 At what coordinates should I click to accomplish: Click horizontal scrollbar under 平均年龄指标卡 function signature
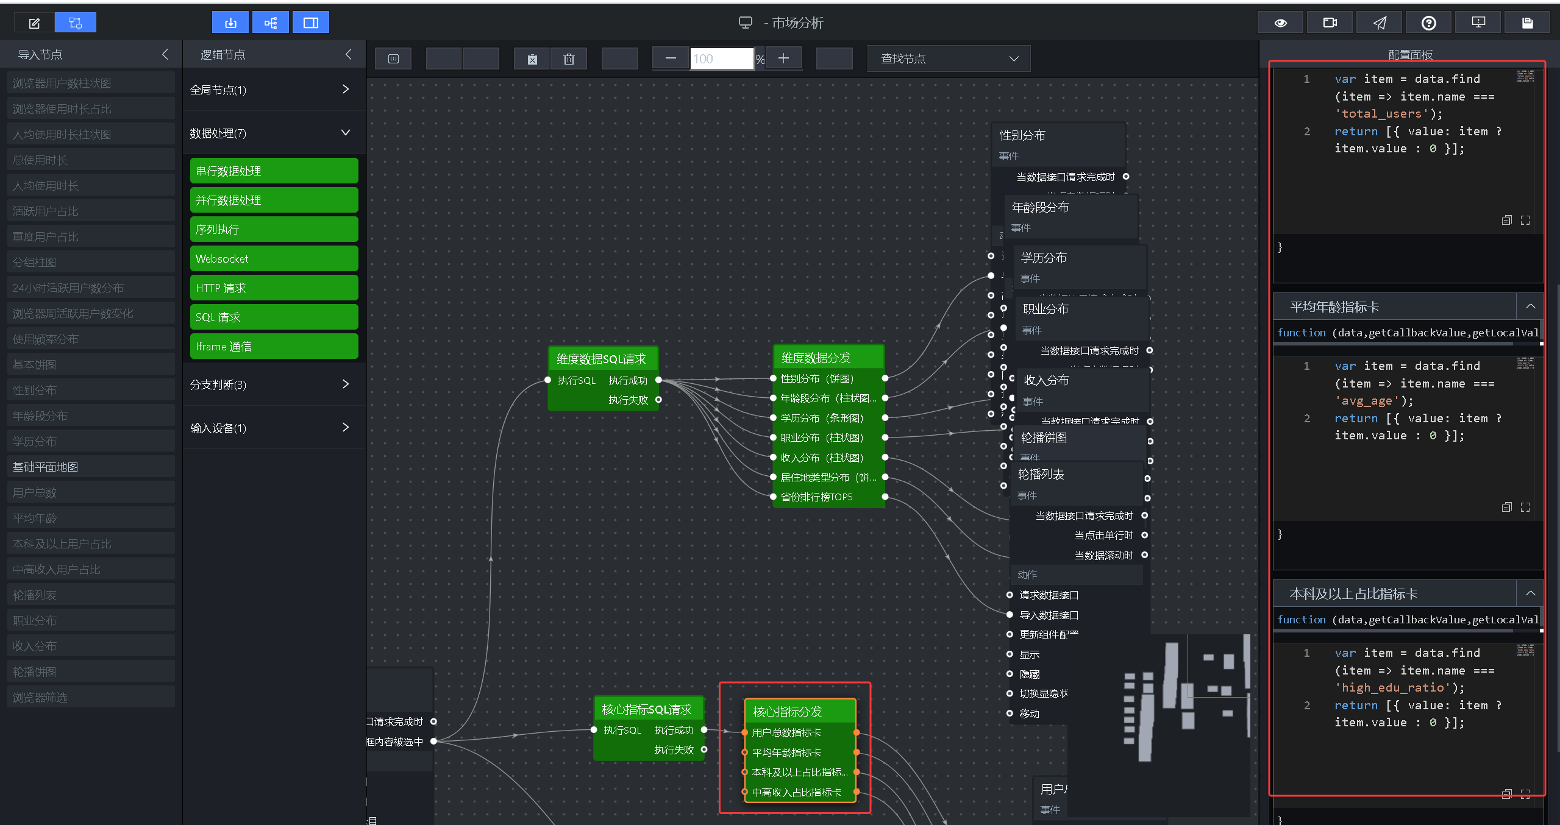click(1393, 344)
